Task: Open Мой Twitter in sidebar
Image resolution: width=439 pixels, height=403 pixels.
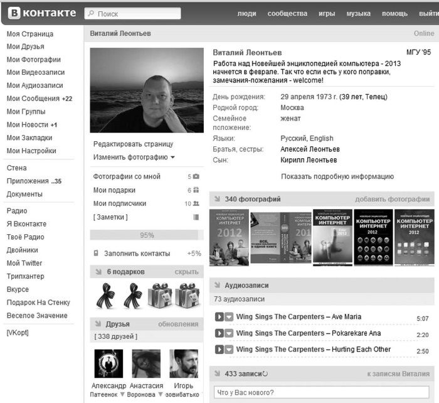Action: click(x=24, y=263)
